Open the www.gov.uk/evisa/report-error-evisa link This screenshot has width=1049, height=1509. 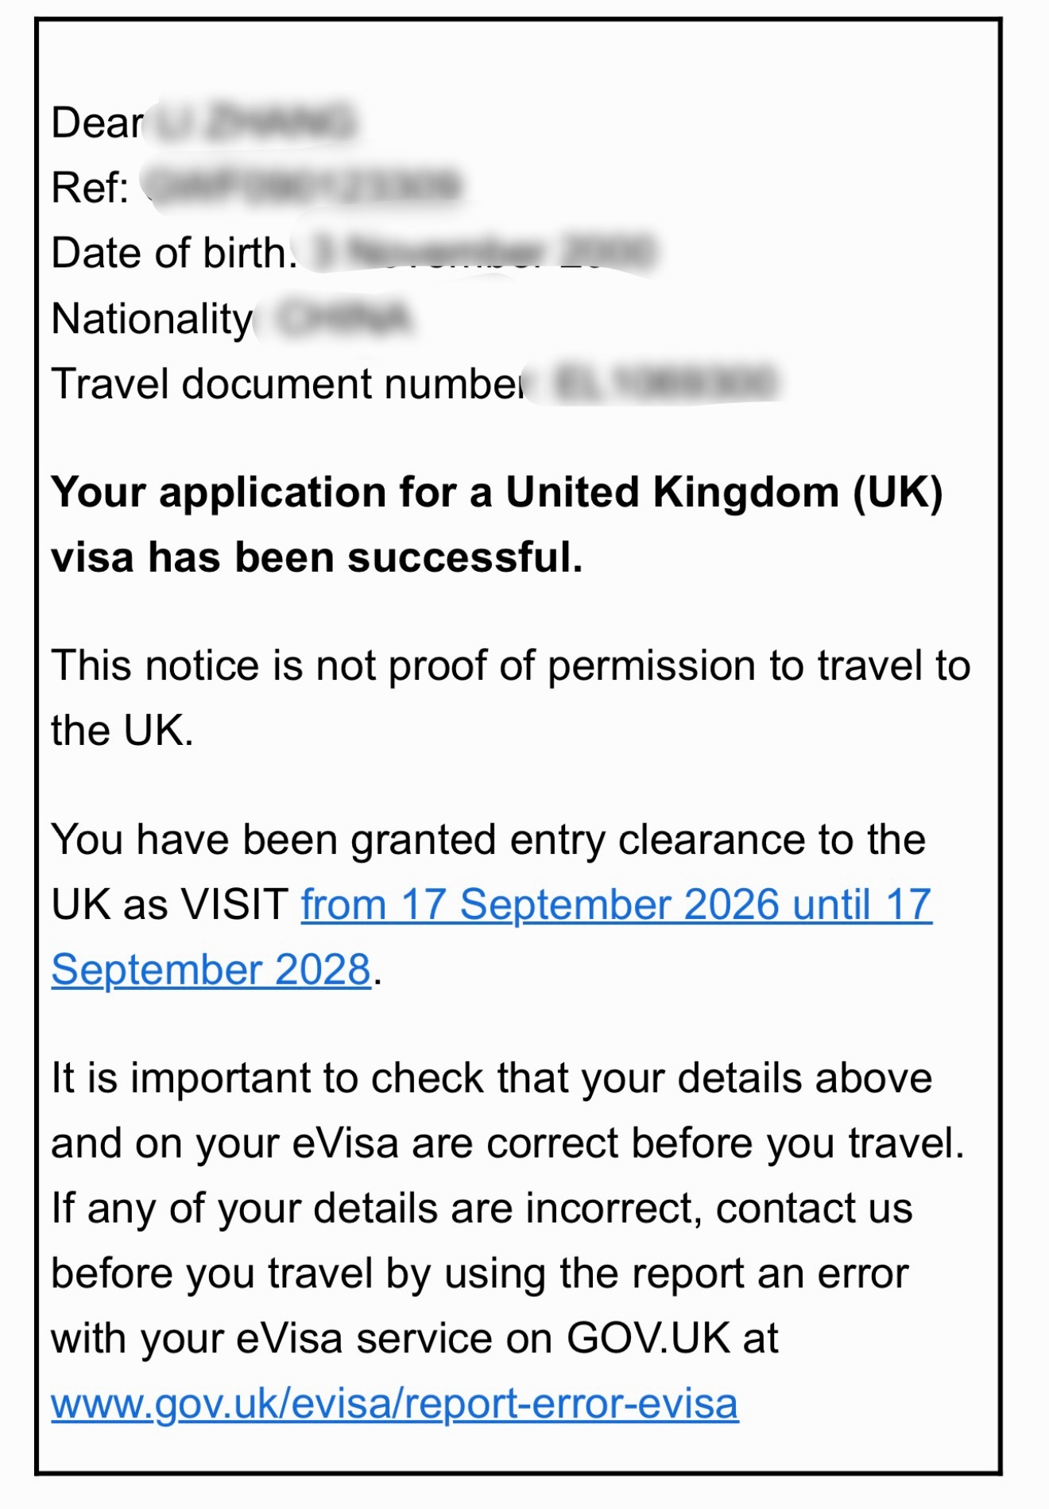395,1403
